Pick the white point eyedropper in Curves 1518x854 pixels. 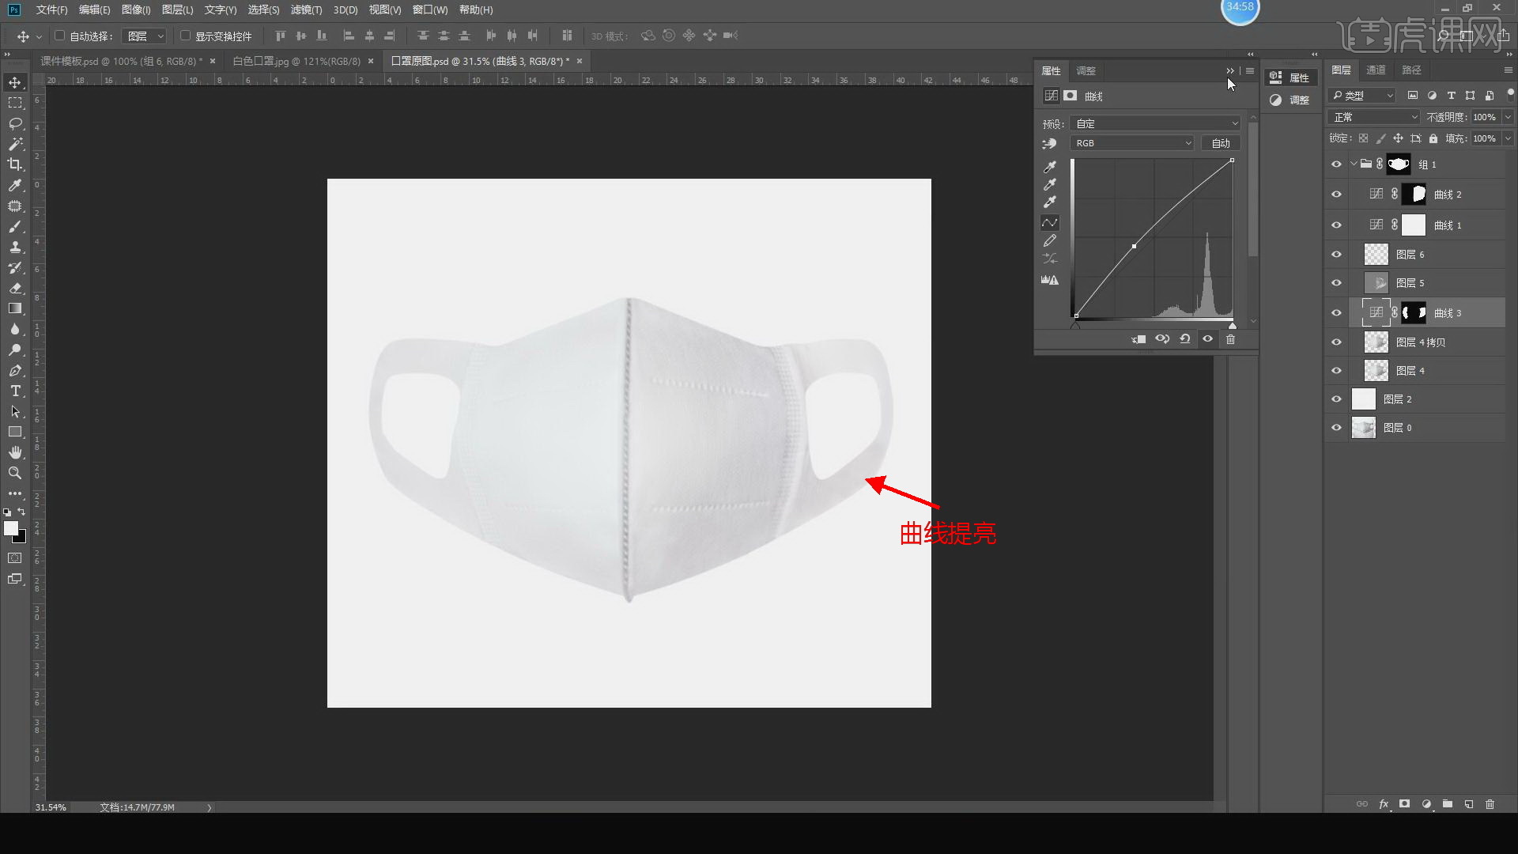click(x=1050, y=202)
